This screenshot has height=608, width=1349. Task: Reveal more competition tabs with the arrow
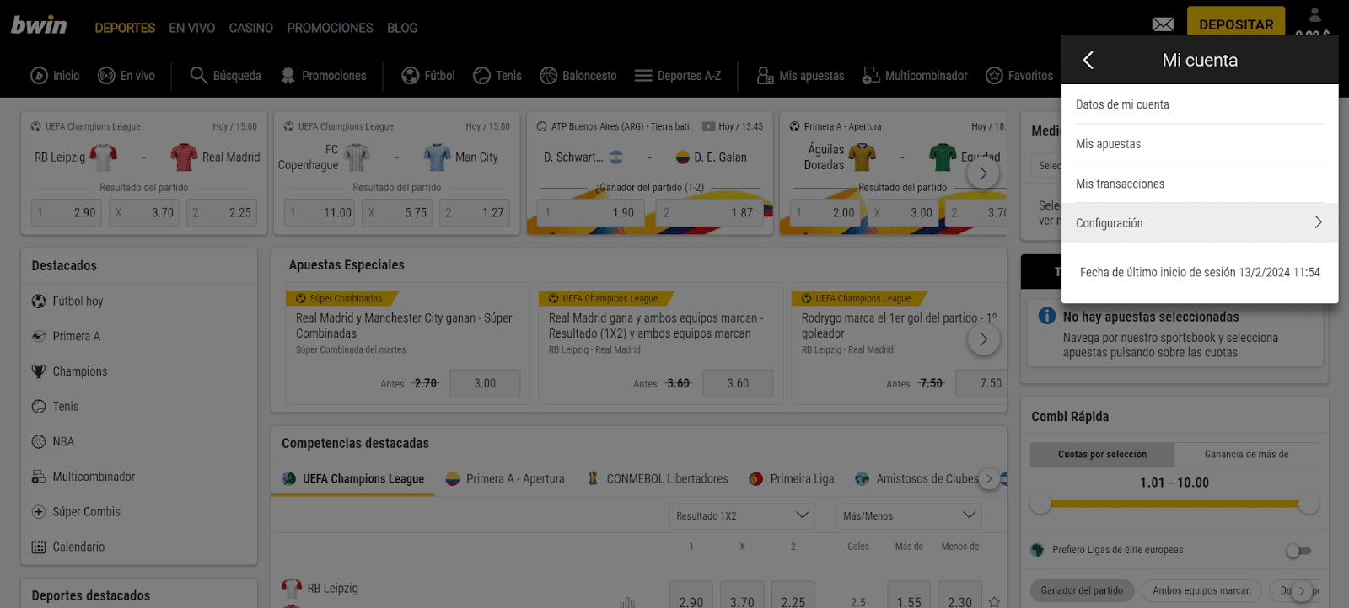tap(989, 478)
